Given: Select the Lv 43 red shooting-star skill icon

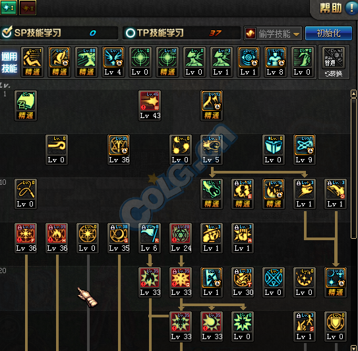Looking at the screenshot, I should (x=150, y=106).
